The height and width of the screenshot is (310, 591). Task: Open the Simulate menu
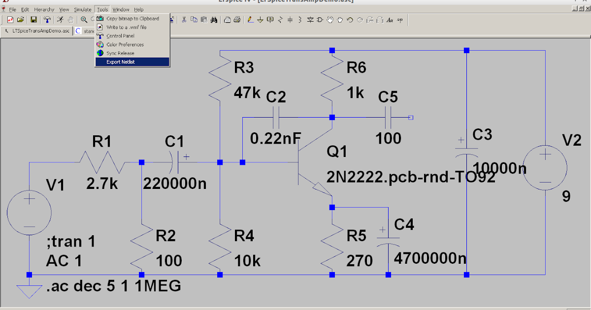[x=82, y=9]
